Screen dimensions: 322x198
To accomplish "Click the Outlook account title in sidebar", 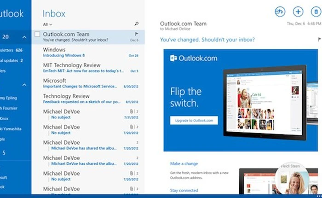I will pyautogui.click(x=11, y=13).
